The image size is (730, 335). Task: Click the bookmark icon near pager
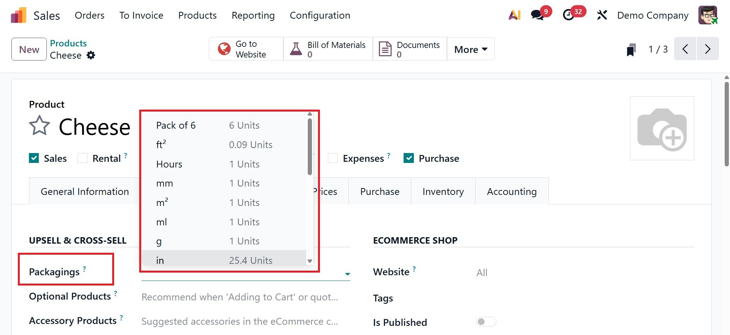631,49
